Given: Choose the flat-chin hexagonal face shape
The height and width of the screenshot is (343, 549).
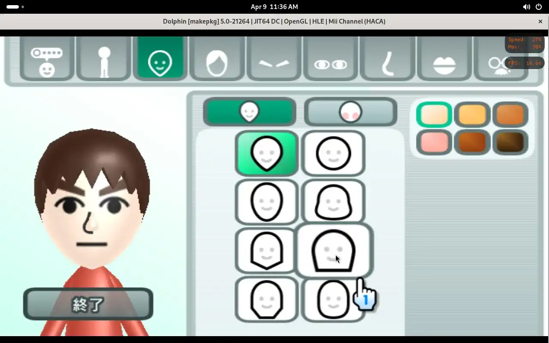Looking at the screenshot, I should (x=266, y=299).
